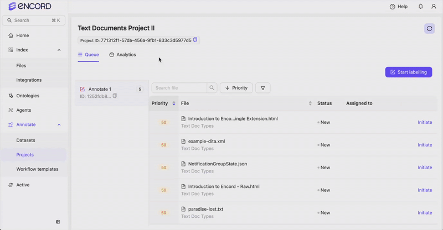Sort by the File column arrows

pyautogui.click(x=310, y=103)
